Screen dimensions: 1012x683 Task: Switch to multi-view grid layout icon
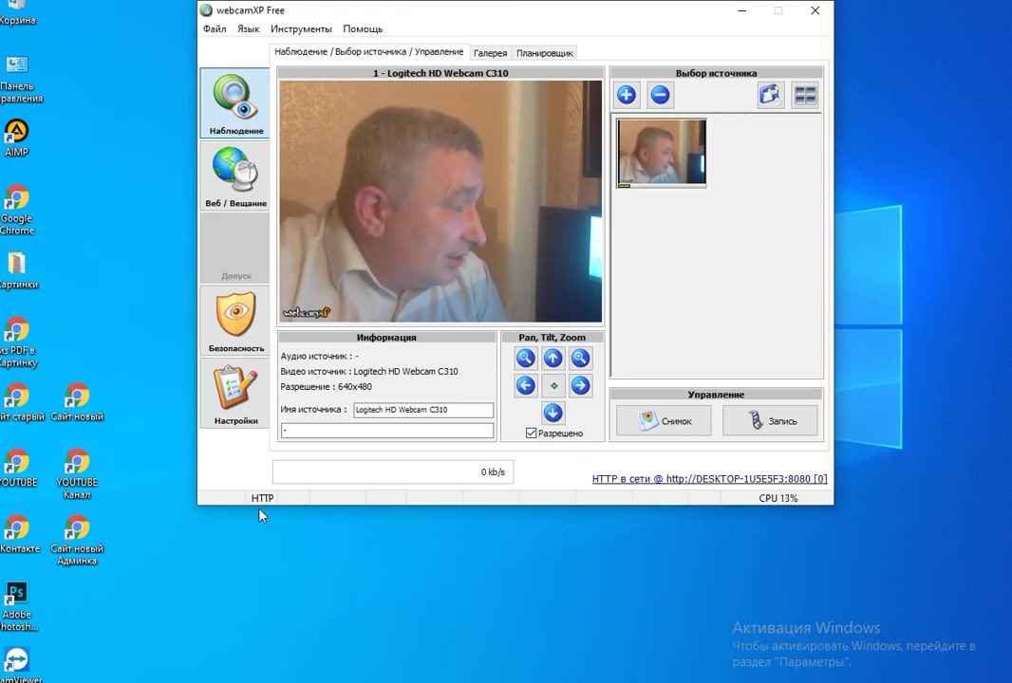coord(805,96)
